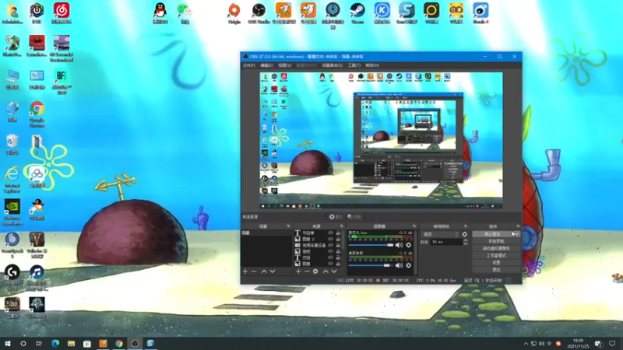
Task: Click the OBS preview canvas
Action: click(381, 141)
